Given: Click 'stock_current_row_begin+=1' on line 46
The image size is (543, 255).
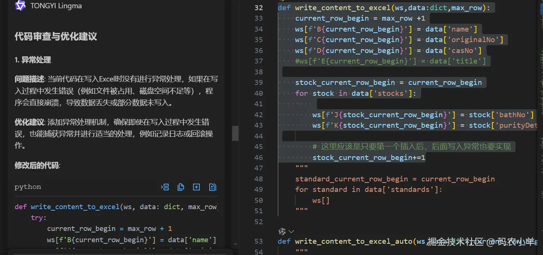Looking at the screenshot, I should pyautogui.click(x=369, y=157).
